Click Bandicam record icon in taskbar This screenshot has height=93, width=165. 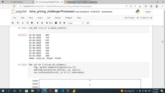point(50,91)
